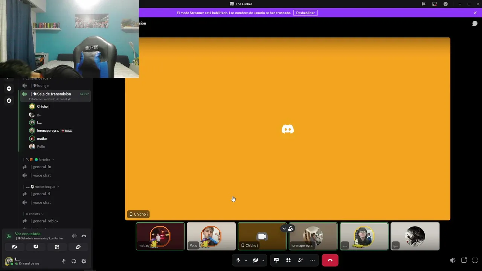
Task: Collapse the roblots category
Action: click(x=34, y=214)
